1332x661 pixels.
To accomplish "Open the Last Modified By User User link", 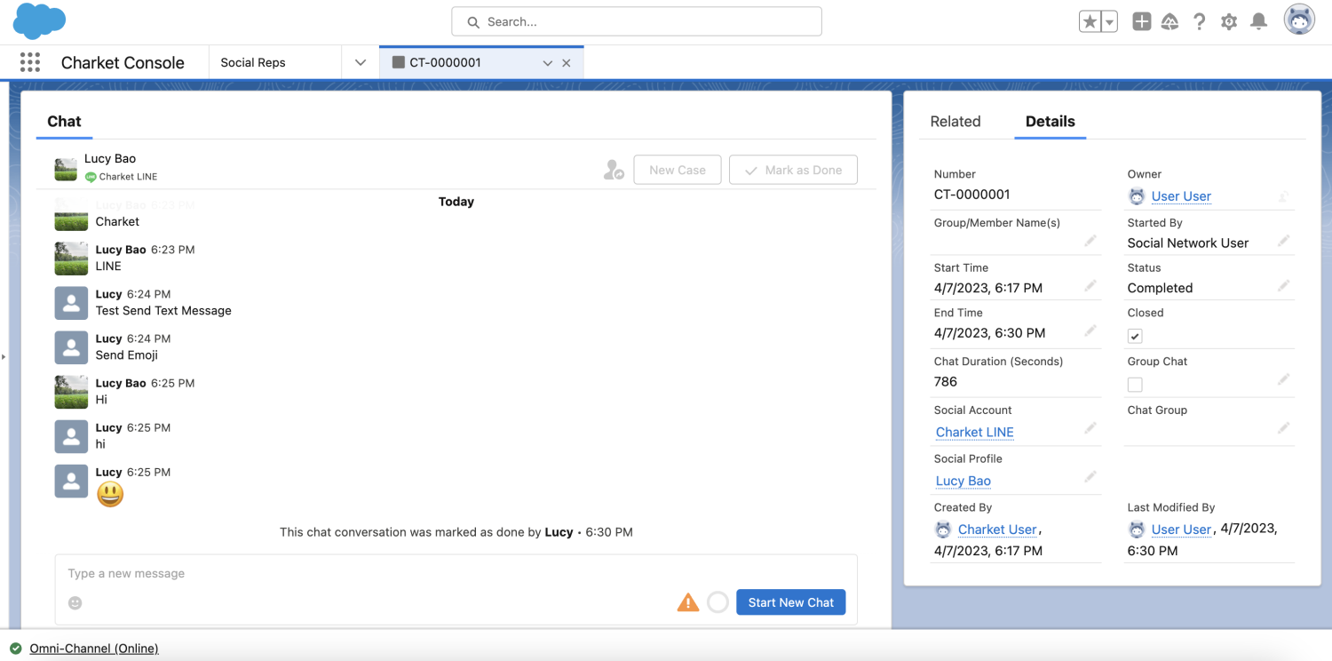I will [x=1181, y=530].
